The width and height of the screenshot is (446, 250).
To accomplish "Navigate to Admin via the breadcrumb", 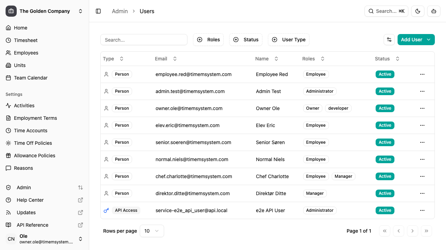I will [120, 11].
